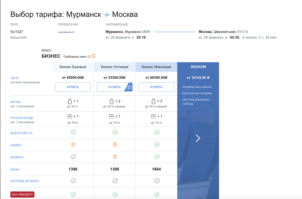Click the hand baggage briefcase icon for Бизнес Оптимум
This screenshot has width=302, height=199.
[x=111, y=116]
